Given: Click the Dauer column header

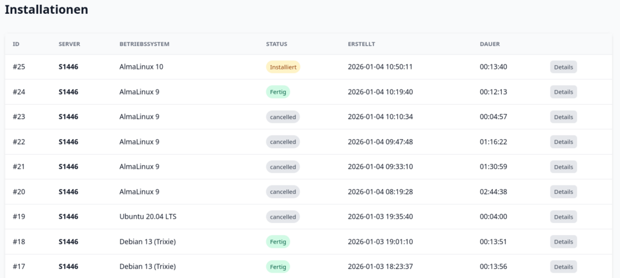Looking at the screenshot, I should [489, 44].
